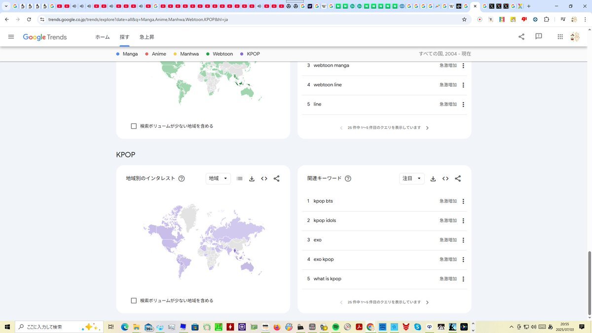Get embed code for KPOP region map

click(264, 179)
